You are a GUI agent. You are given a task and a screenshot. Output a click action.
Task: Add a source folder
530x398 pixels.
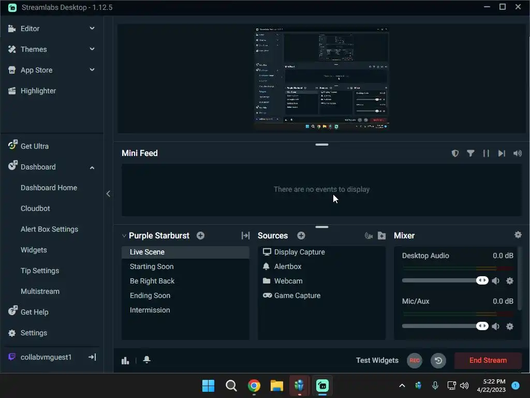(381, 236)
